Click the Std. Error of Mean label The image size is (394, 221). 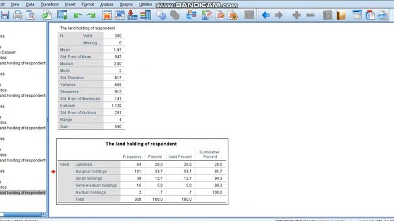76,56
